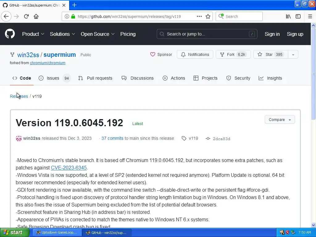
Task: Click win32ss author name in release info
Action: [x=32, y=138]
